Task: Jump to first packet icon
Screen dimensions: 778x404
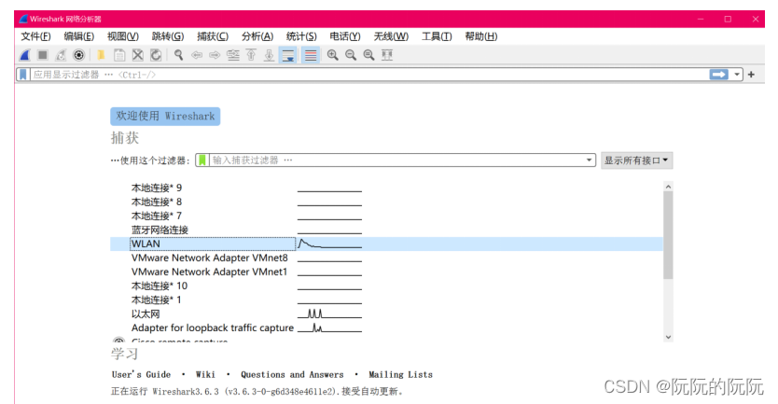Action: point(251,55)
